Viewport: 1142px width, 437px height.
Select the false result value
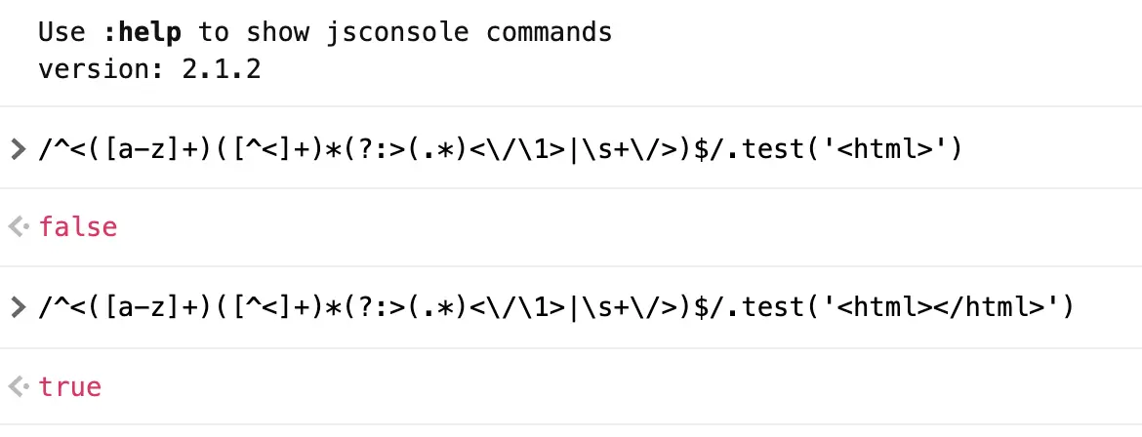(x=78, y=227)
